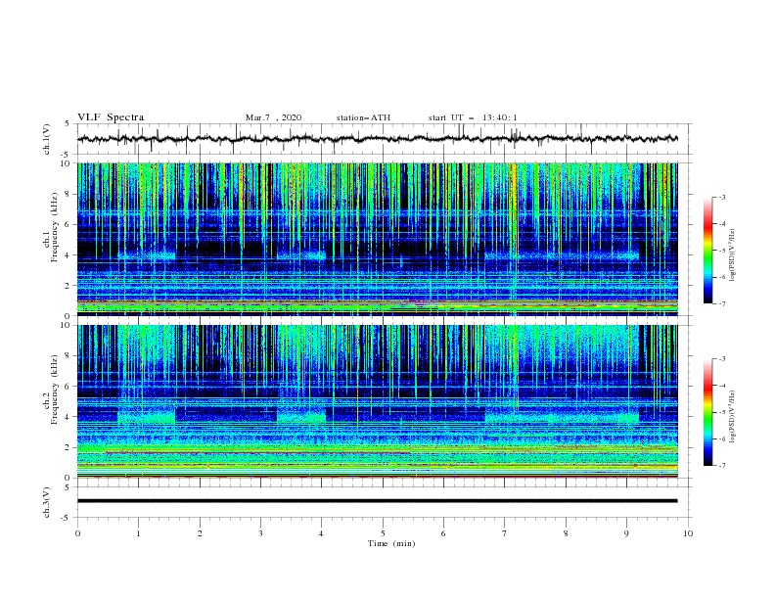Viewport: 775px width, 599px height.
Task: Click the ch.1 "Frequency (kHz)" axis label
Action: [55, 227]
